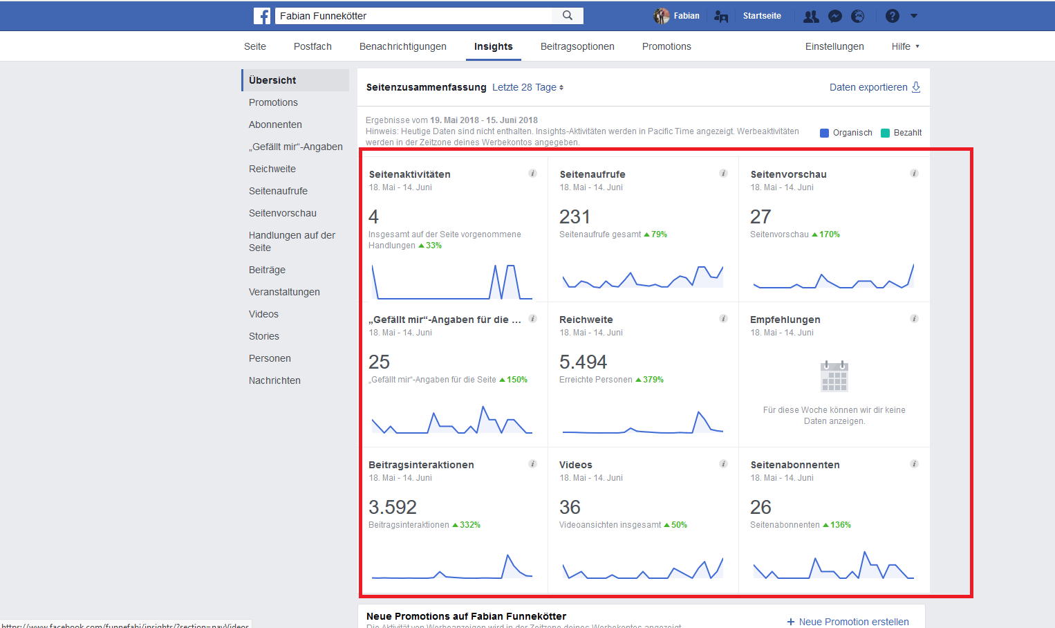Switch to the Postfach tab
This screenshot has width=1055, height=628.
(312, 46)
